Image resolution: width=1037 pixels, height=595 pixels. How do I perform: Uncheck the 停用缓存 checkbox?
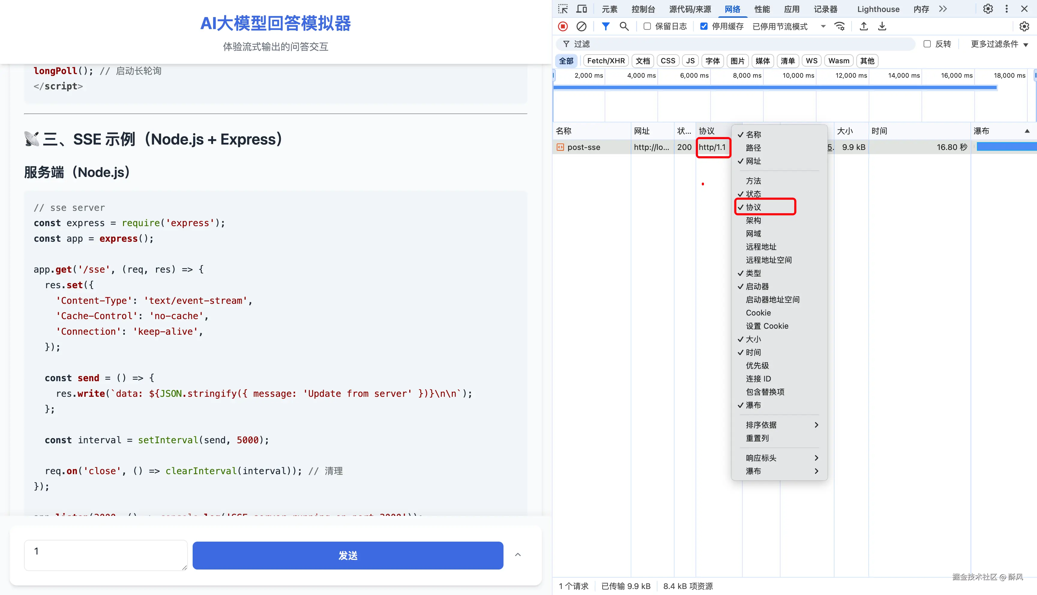(x=704, y=27)
